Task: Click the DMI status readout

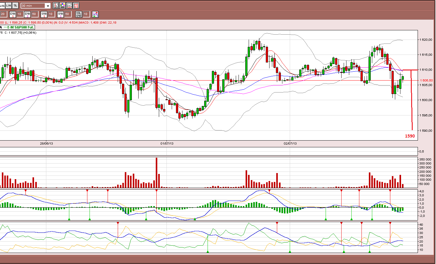Action: [109, 22]
